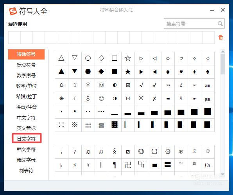
Task: Switch to the 俄文字母 category
Action: 26,160
